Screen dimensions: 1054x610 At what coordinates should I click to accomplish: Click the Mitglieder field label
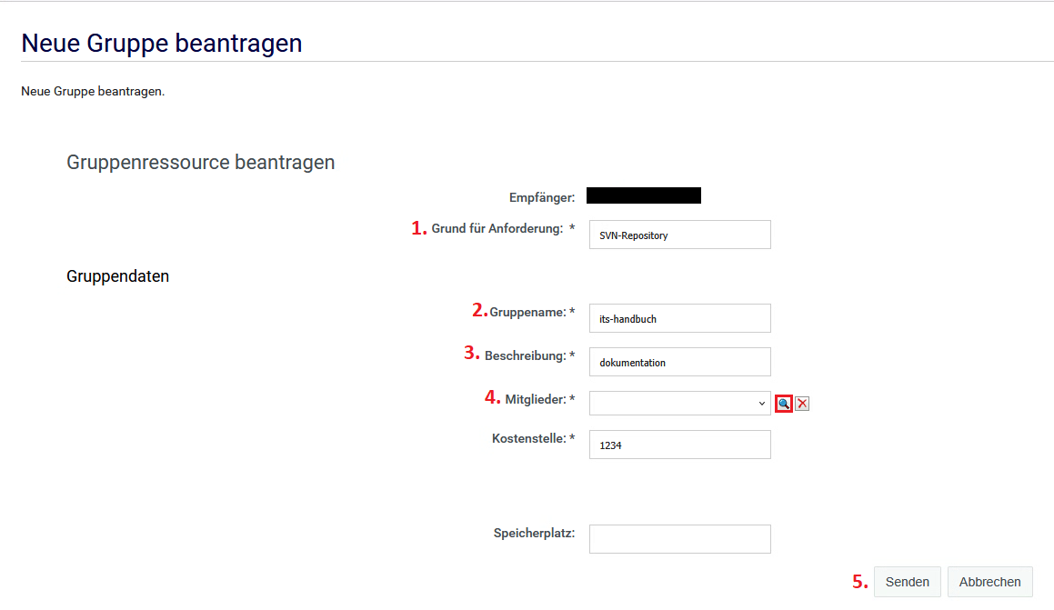pyautogui.click(x=536, y=399)
